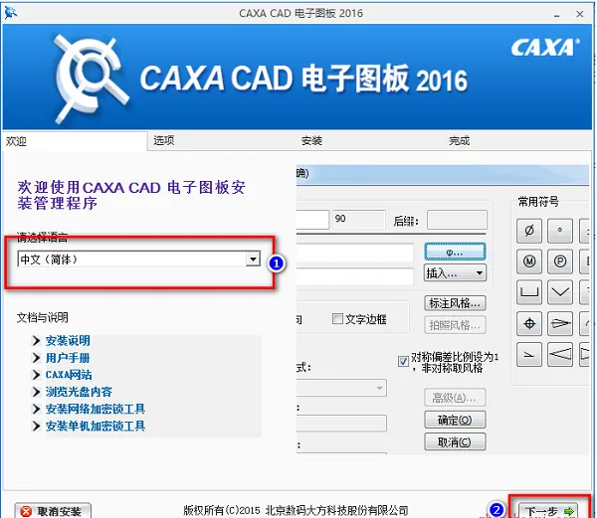Click the arrow beside 安装网络加密锁工具
The width and height of the screenshot is (597, 518).
click(x=36, y=409)
